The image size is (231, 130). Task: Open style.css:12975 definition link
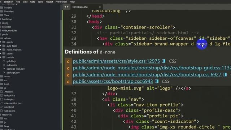pos(116,61)
